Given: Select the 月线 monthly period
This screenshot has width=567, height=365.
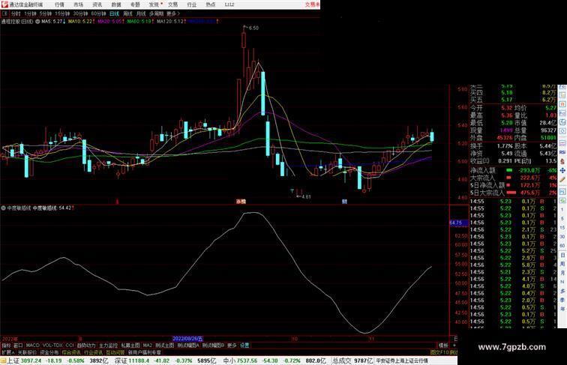Looking at the screenshot, I should [x=141, y=13].
